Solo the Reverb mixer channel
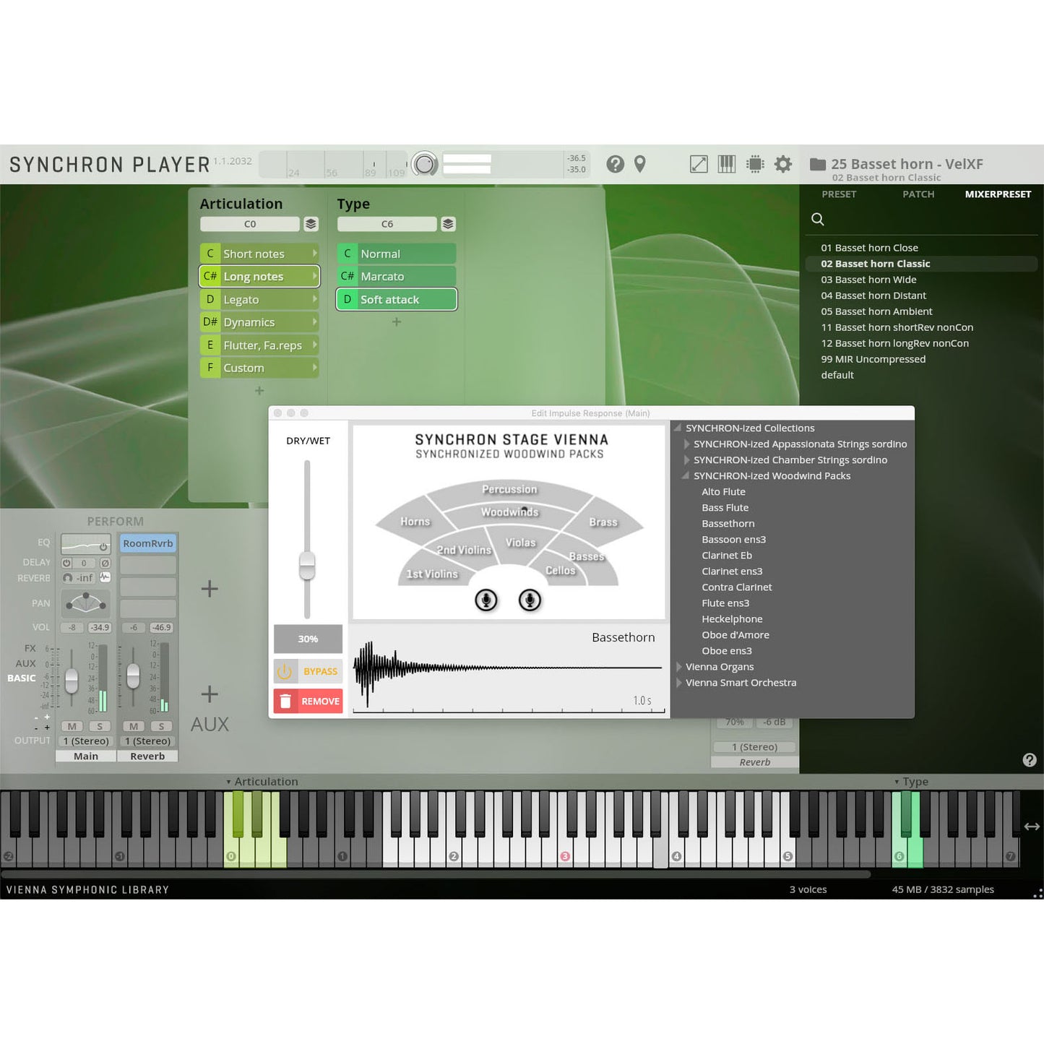 coord(161,726)
